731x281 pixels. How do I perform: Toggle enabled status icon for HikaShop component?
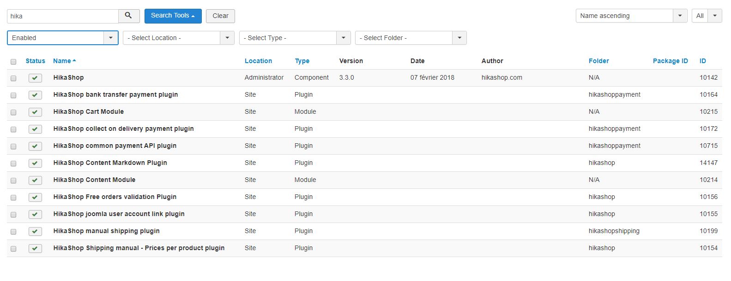(x=35, y=78)
